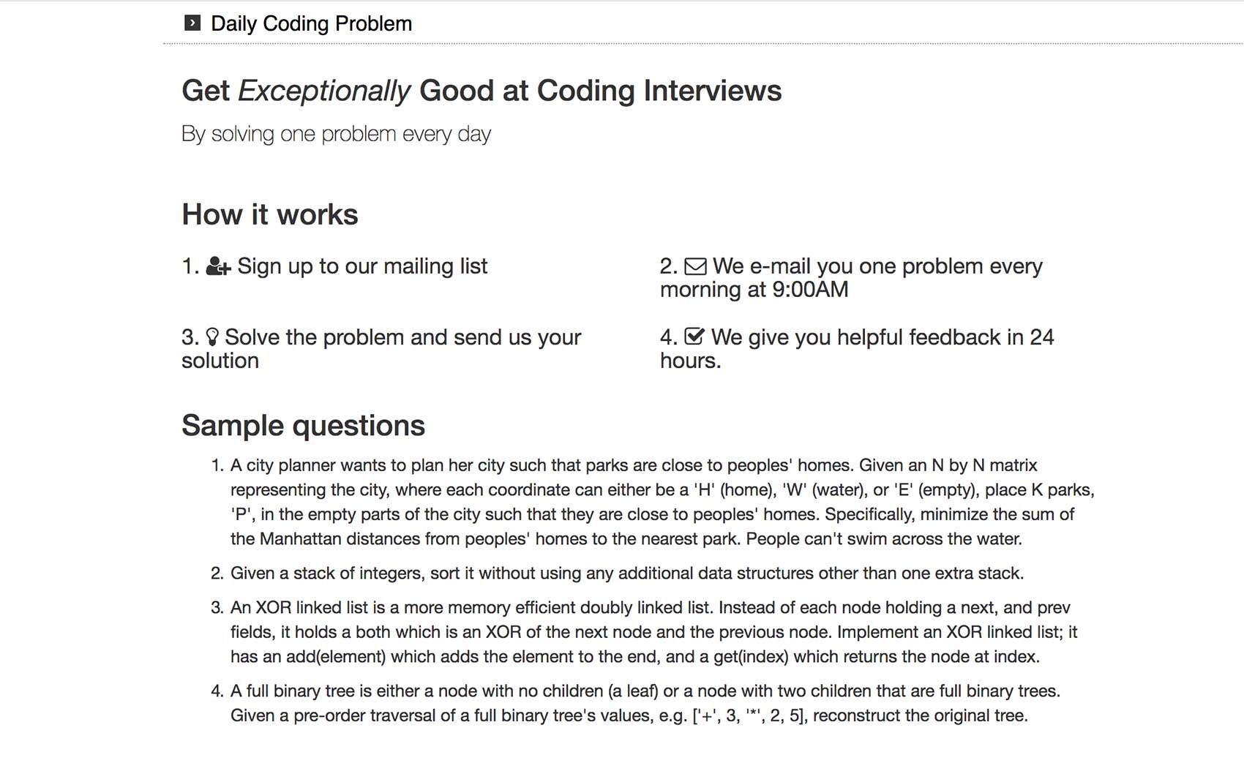Viewport: 1244px width, 763px height.
Task: Open the Daily Coding Problem title link
Action: 311,23
